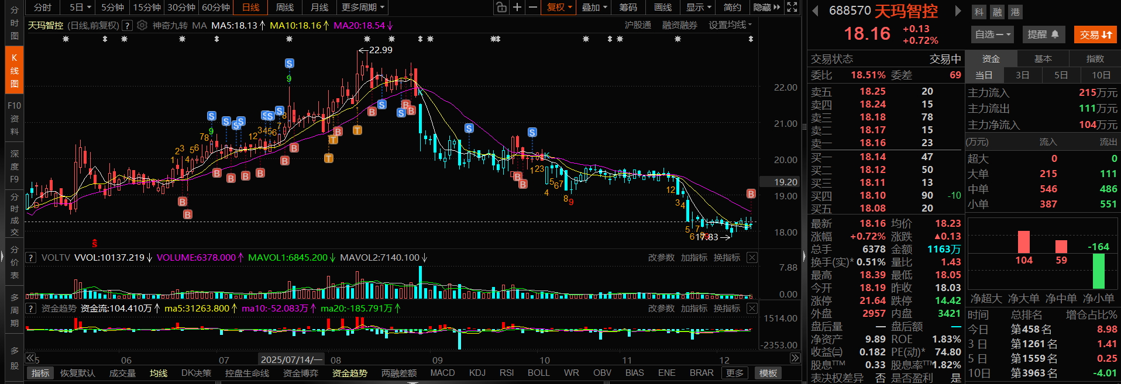Select 日线 period
Screen dimensions: 1121x384
coord(250,7)
